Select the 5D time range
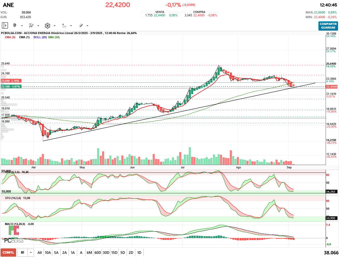 (x=123, y=253)
